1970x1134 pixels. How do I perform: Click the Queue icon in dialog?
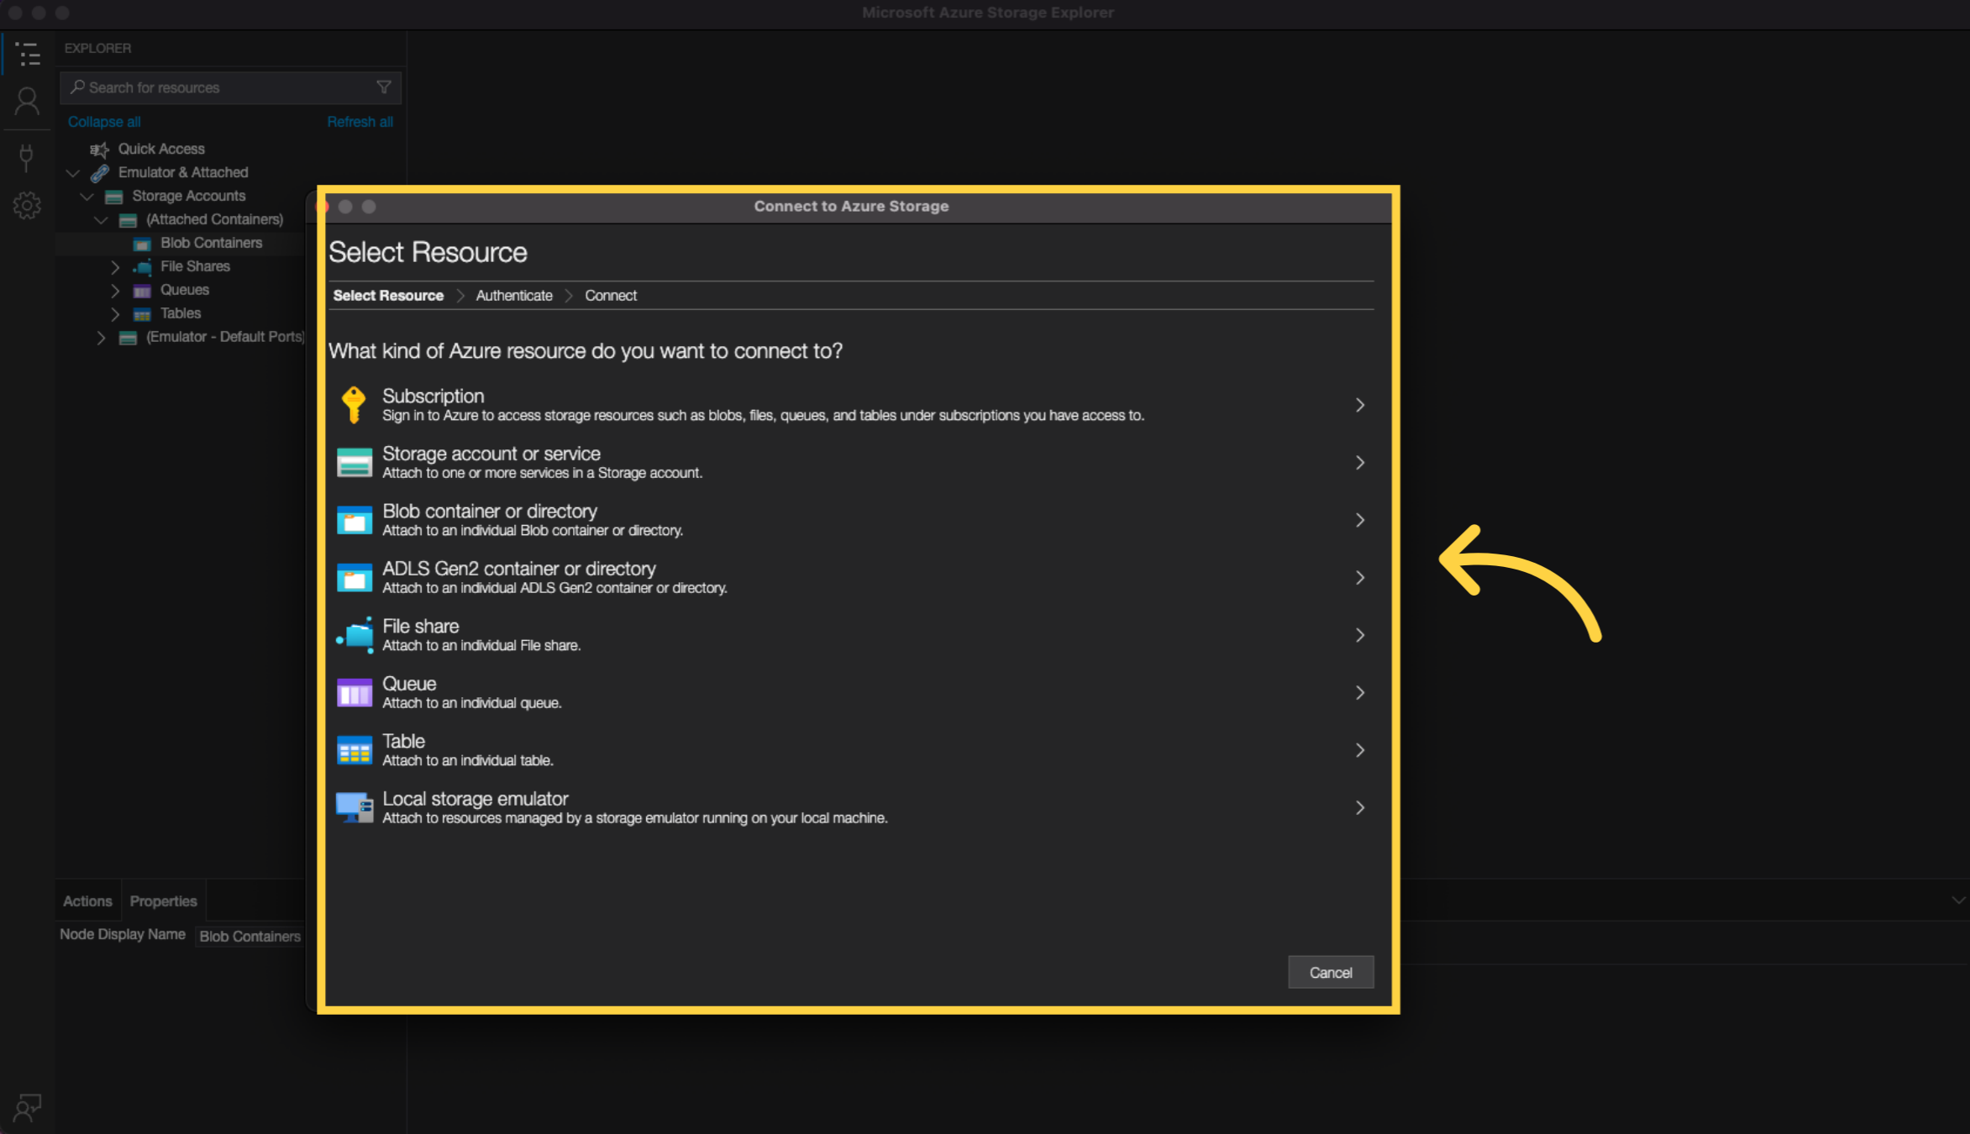tap(355, 693)
